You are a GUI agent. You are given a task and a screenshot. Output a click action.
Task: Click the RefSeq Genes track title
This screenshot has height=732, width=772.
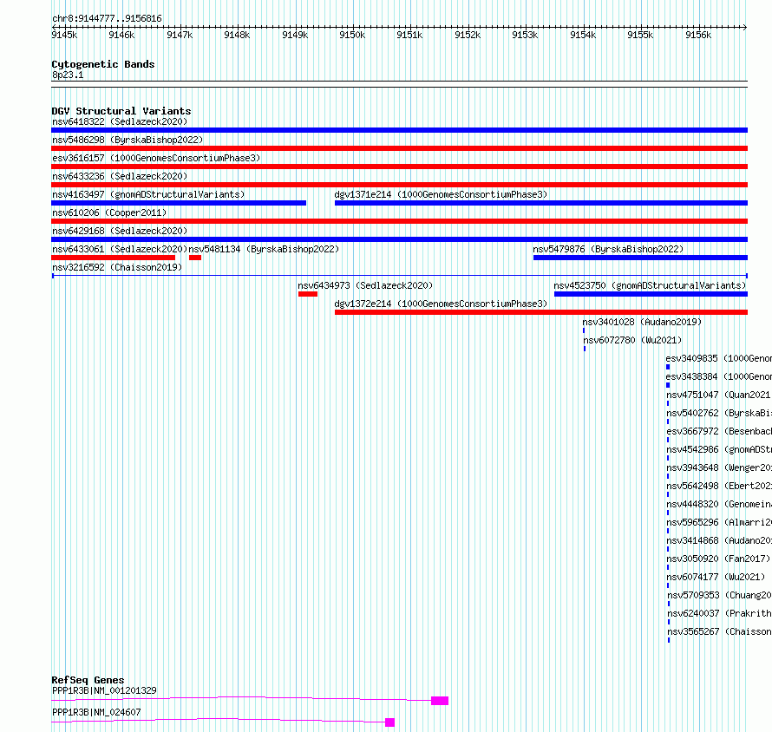pos(88,680)
